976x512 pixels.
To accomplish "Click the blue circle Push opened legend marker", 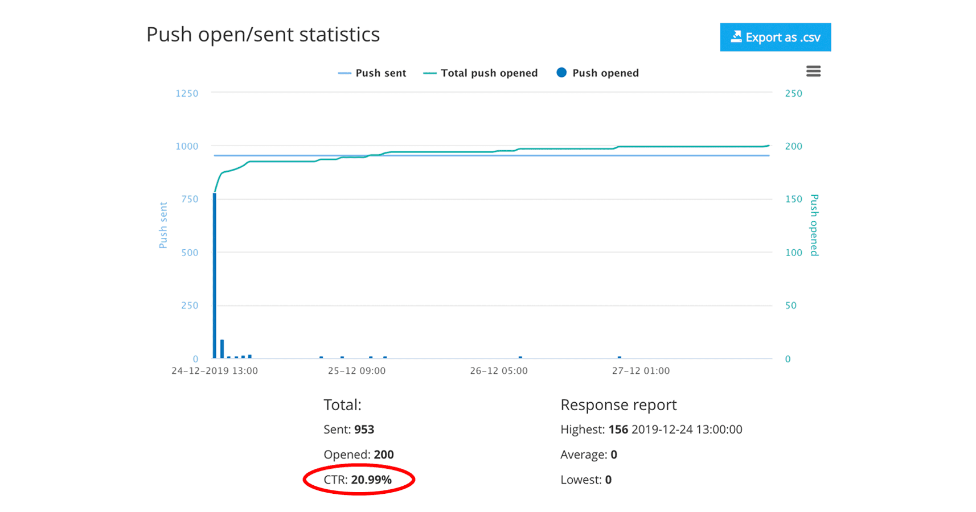I will pos(561,72).
